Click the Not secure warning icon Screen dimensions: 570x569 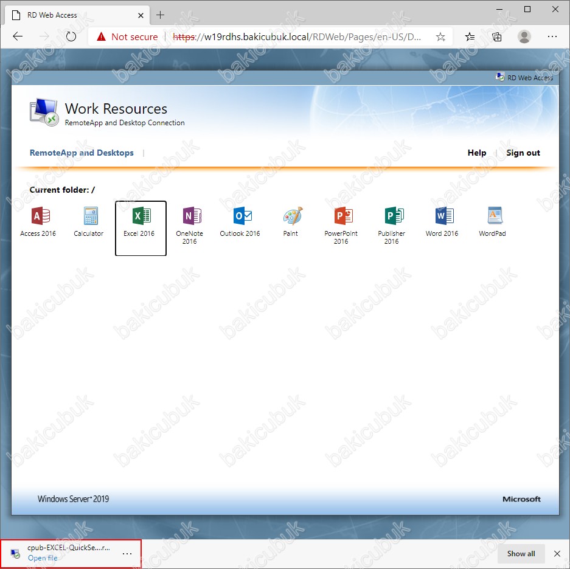[x=102, y=36]
